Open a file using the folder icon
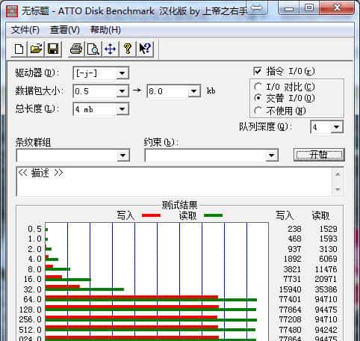This screenshot has width=360, height=341. 37,49
